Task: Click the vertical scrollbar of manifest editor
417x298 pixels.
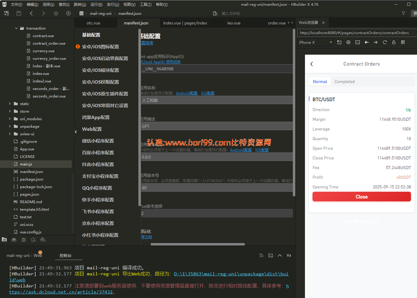Action: pyautogui.click(x=294, y=113)
